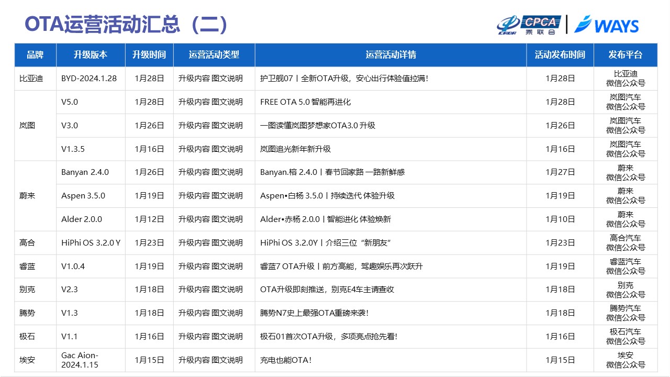670x377 pixels.
Task: Select the 升级版本 column header
Action: (91, 54)
